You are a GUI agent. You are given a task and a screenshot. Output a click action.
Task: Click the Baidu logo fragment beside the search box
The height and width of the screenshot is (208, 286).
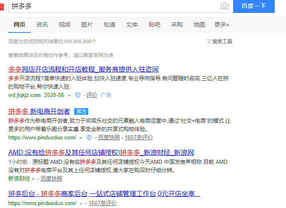(x=2, y=7)
